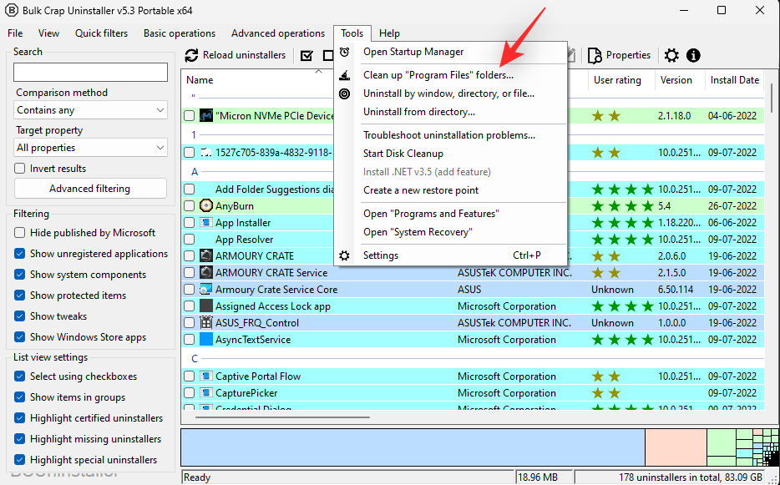This screenshot has width=780, height=485.
Task: Open the View menu
Action: pos(48,33)
